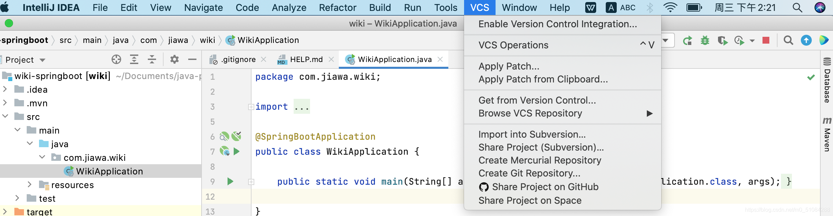The image size is (833, 216).
Task: Collapse all in Project panel
Action: [152, 59]
